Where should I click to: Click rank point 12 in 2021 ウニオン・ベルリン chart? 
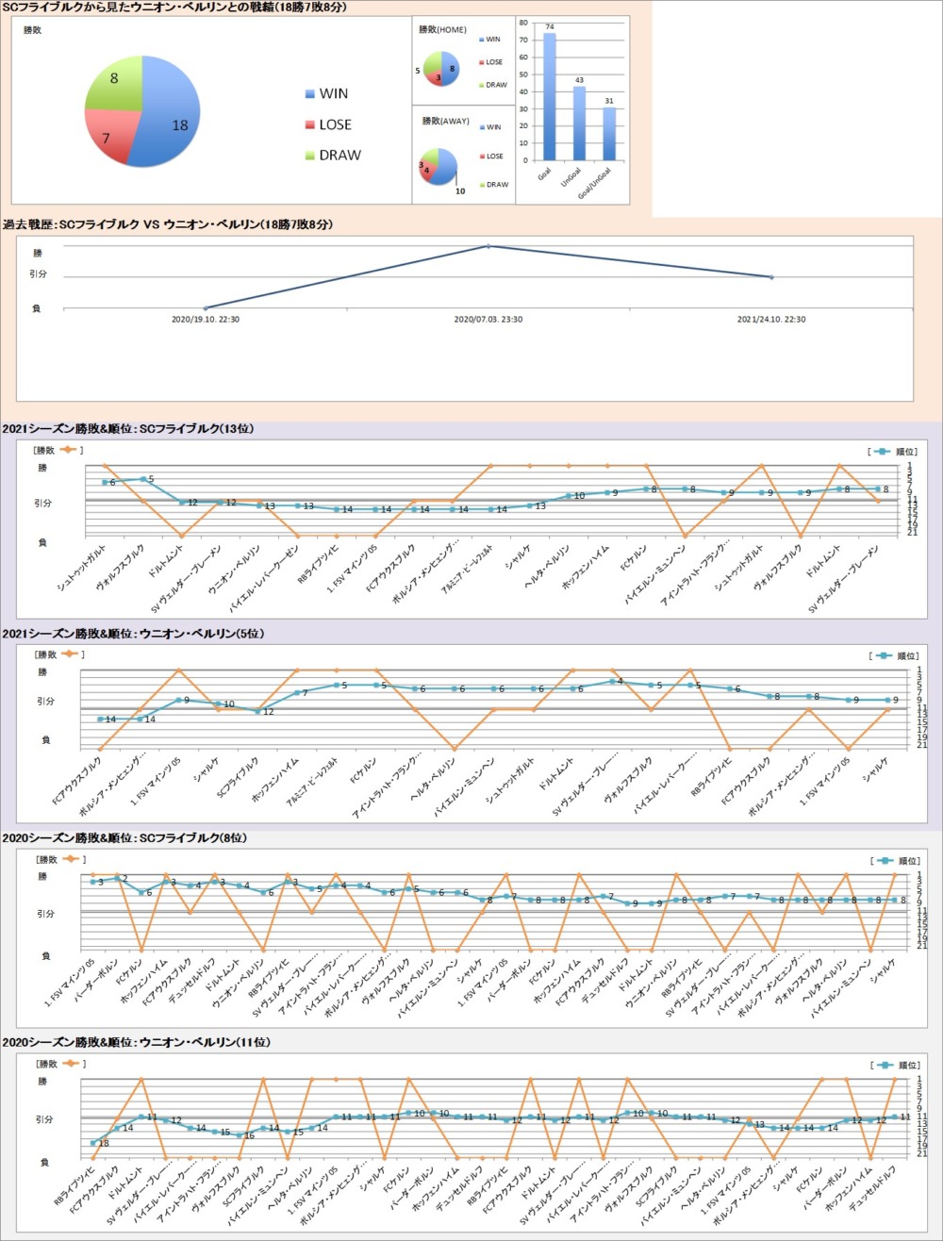pyautogui.click(x=257, y=711)
